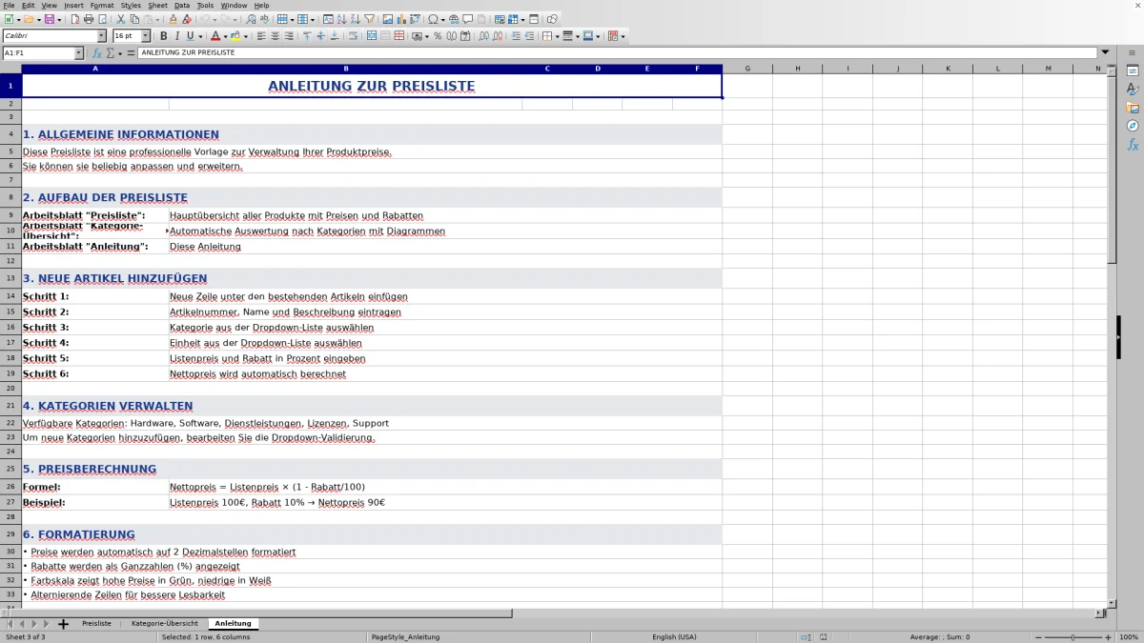Switch to the Preisliste sheet tab
The image size is (1144, 643).
click(x=96, y=623)
